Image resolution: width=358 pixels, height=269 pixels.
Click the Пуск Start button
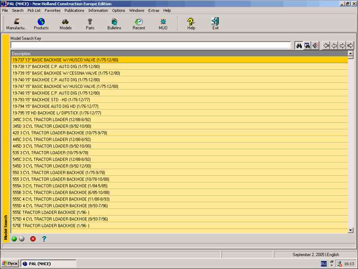(10, 264)
